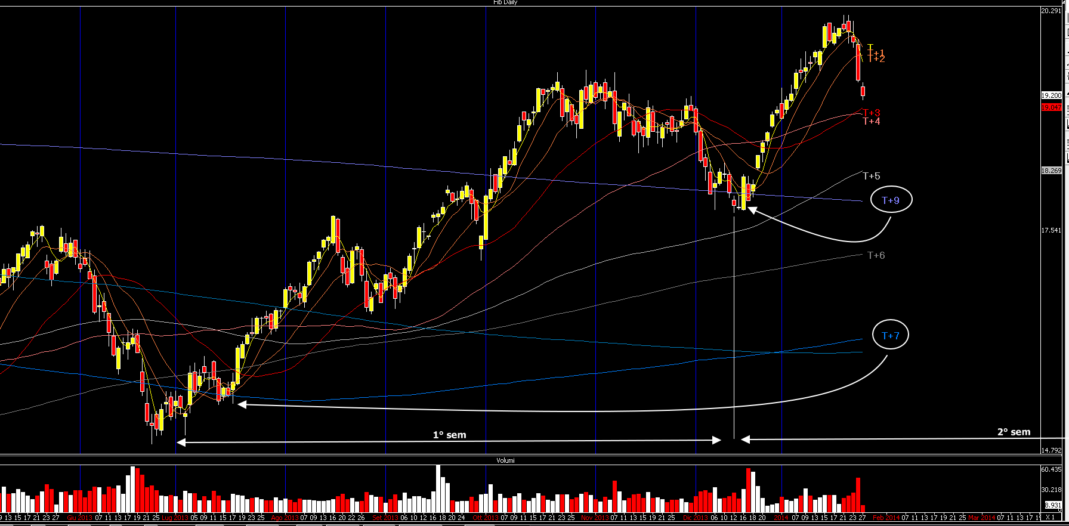Click the Ott 2013 date label
The image size is (1069, 526).
point(486,518)
